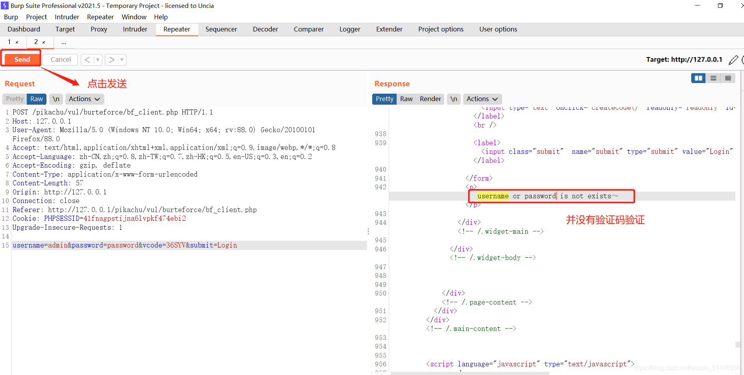Click the Target http://127.0.0.1 label
This screenshot has width=744, height=375.
(684, 59)
